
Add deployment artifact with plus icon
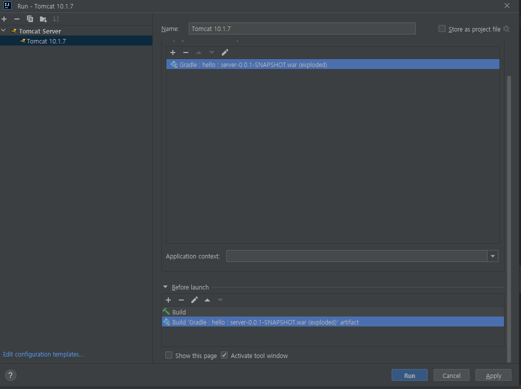coord(173,52)
